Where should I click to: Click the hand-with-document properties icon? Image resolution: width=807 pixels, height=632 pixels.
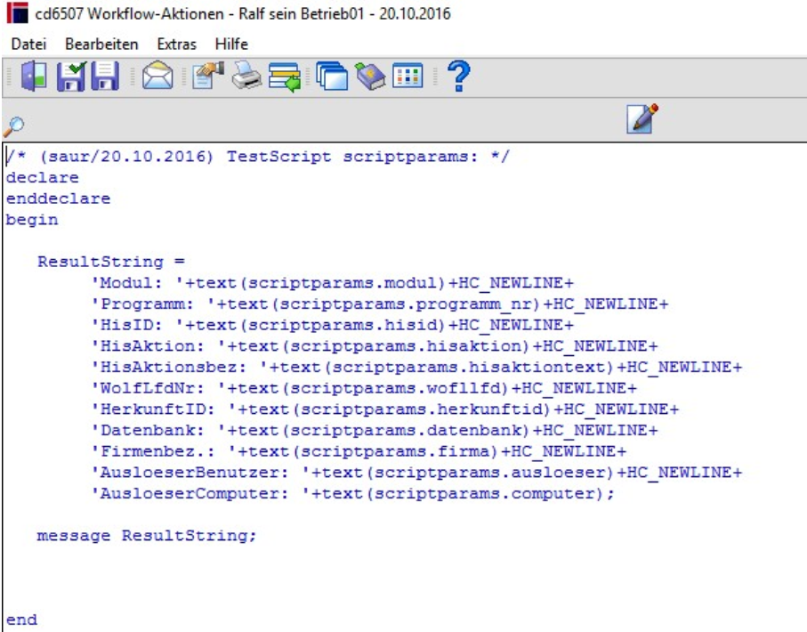pyautogui.click(x=208, y=77)
